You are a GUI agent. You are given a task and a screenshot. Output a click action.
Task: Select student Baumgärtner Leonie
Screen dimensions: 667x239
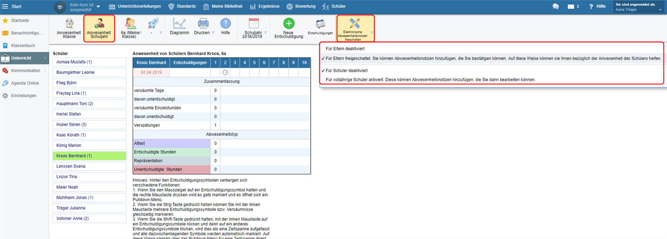pyautogui.click(x=89, y=72)
